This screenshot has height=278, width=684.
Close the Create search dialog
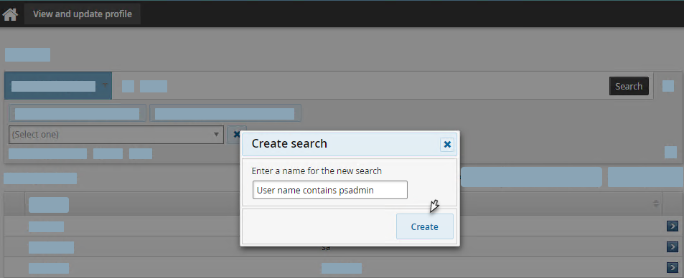tap(447, 145)
